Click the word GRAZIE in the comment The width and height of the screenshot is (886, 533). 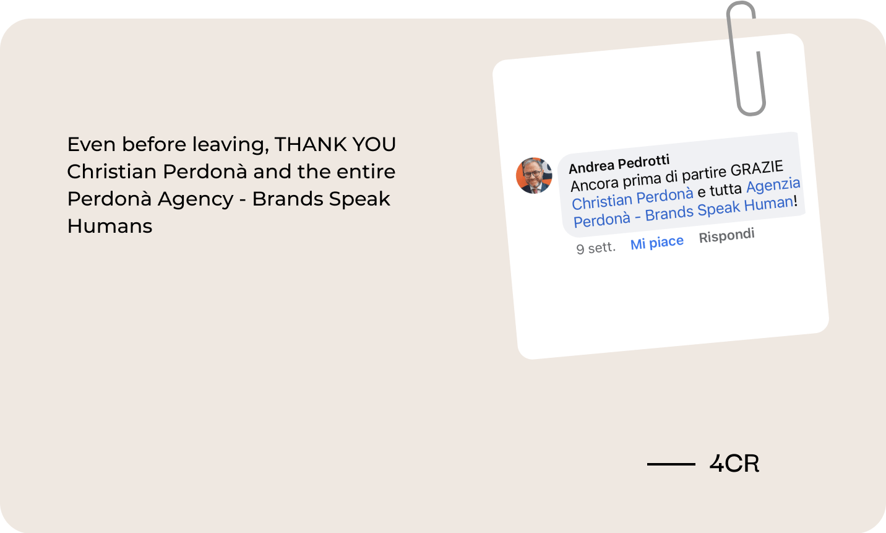[x=757, y=170]
